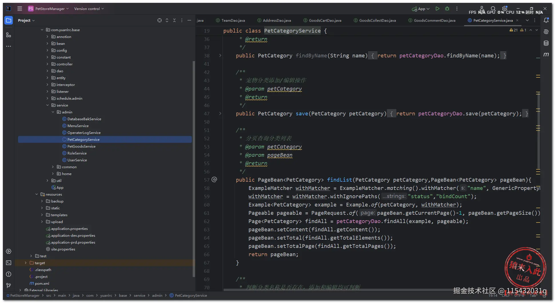Show hidden editor tabs list
This screenshot has height=303, width=555.
[527, 20]
